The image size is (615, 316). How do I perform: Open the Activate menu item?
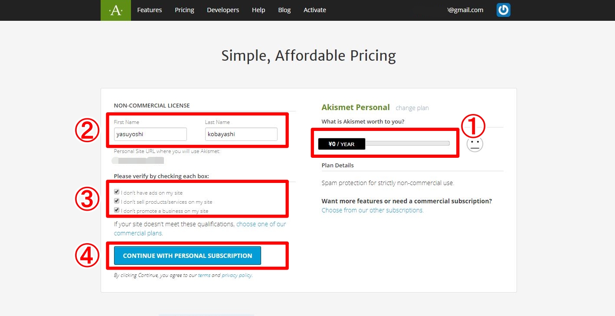point(315,10)
